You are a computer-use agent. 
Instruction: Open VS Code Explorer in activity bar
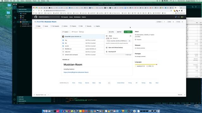click(15, 7)
